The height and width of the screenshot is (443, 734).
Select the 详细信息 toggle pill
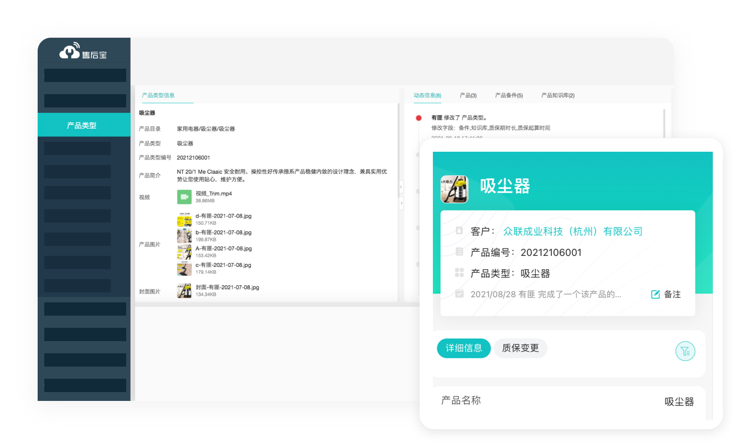tap(463, 348)
